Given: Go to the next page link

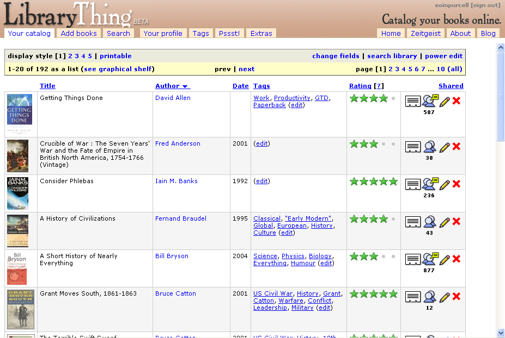Looking at the screenshot, I should coord(246,69).
